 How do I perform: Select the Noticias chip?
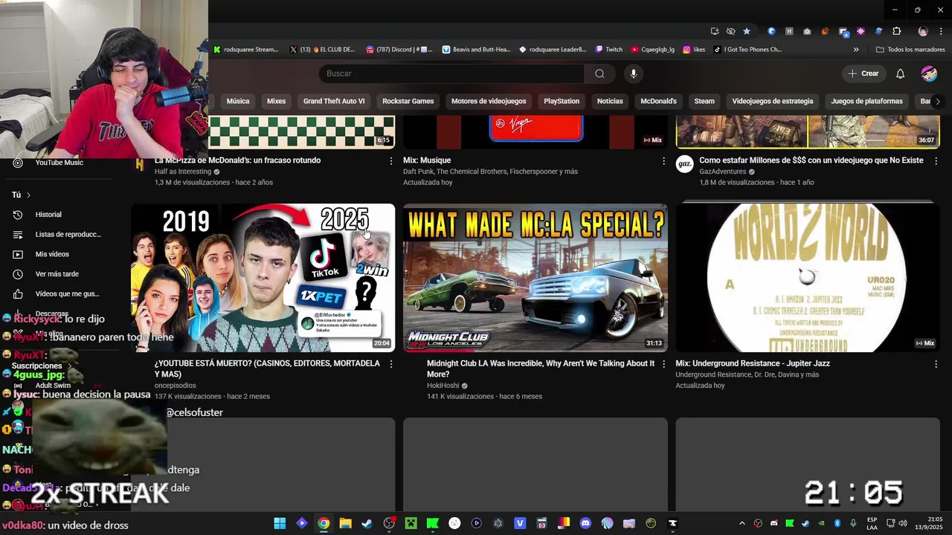610,101
